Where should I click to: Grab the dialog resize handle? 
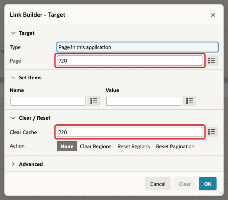click(221, 193)
